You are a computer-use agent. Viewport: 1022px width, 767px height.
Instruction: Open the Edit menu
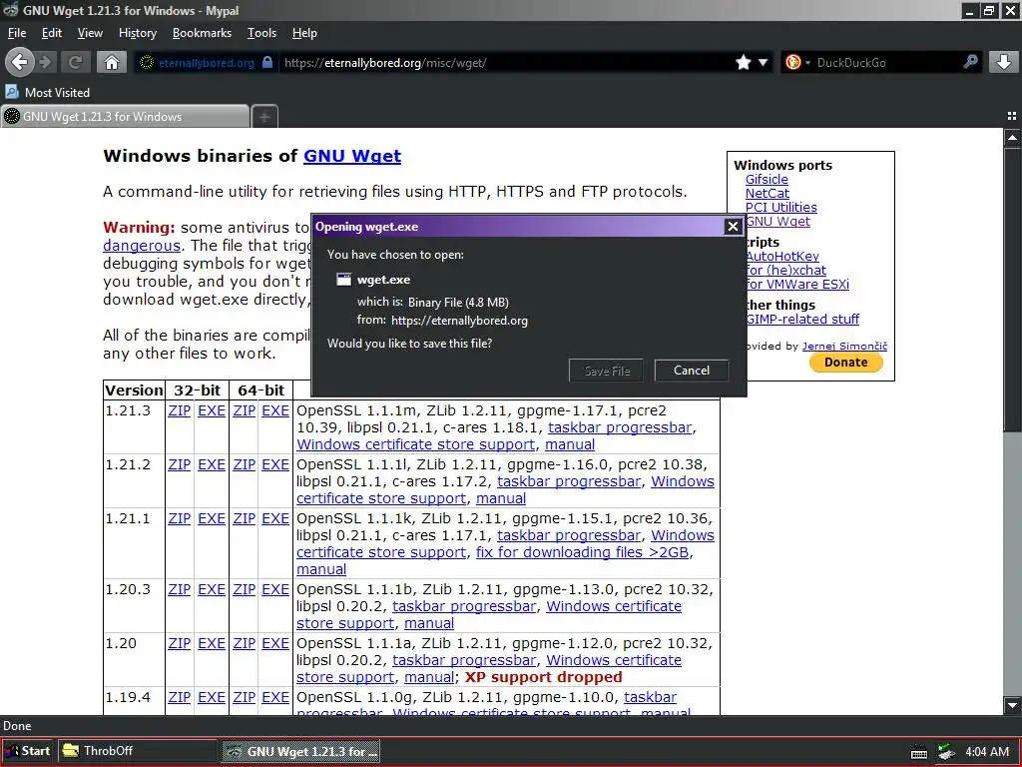click(x=52, y=33)
